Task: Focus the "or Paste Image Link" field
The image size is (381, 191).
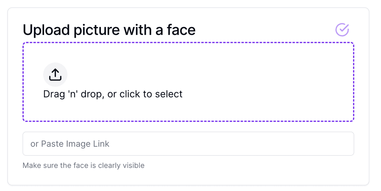Action: coord(188,144)
